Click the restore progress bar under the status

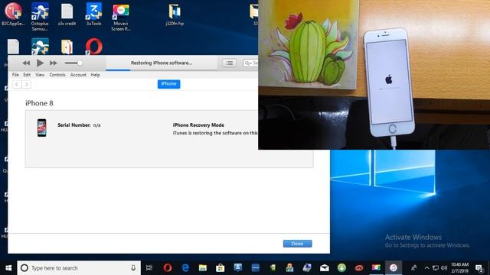pos(162,70)
